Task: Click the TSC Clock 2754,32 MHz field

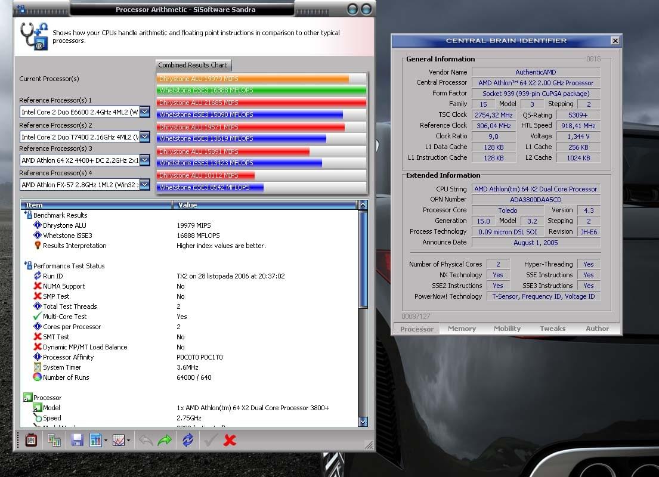Action: tap(493, 114)
